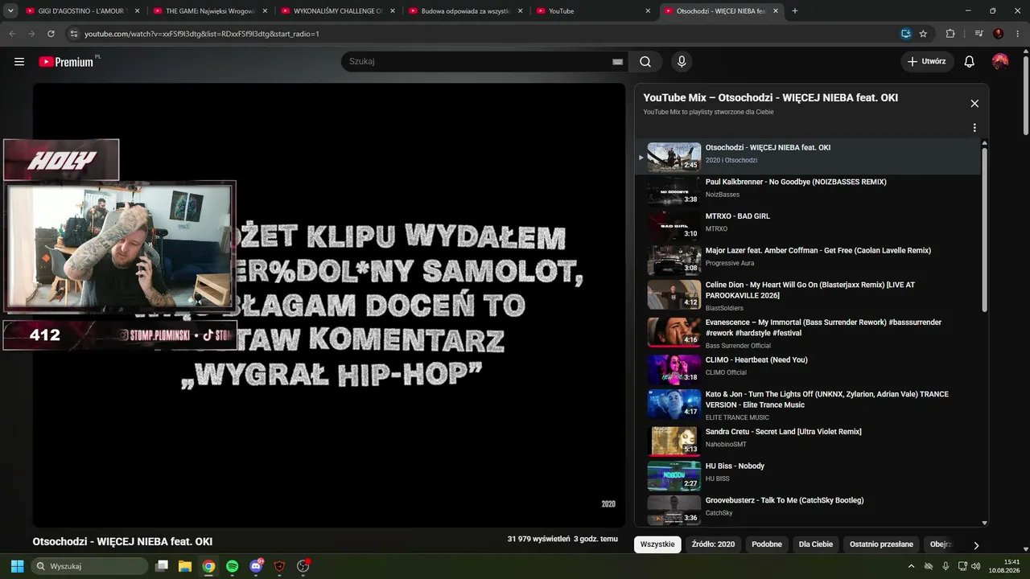This screenshot has width=1030, height=579.
Task: Click the browser back arrow
Action: (12, 34)
